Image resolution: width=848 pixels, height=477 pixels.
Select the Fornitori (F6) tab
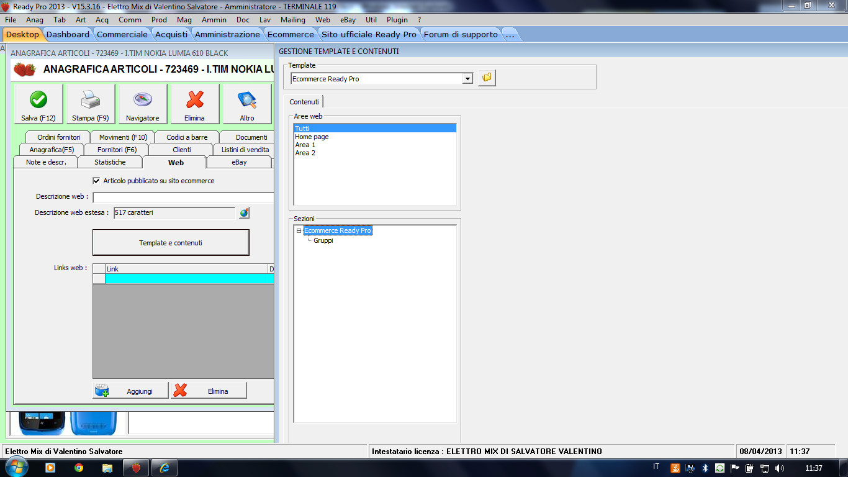point(117,150)
